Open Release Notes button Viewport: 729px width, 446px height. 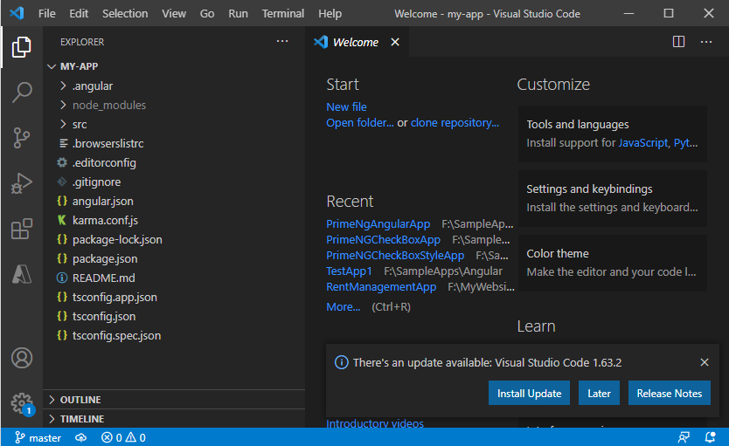pos(669,393)
